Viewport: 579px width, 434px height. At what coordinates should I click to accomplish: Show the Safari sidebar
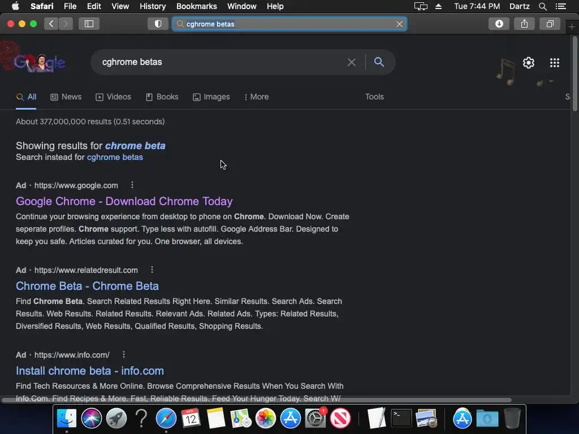pos(89,24)
